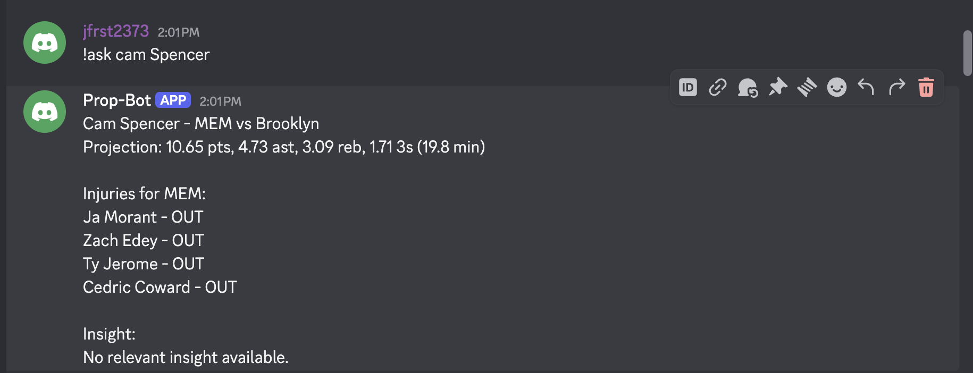Click the "Ja Morant - OUT" injury line
The image size is (973, 373).
tap(143, 217)
